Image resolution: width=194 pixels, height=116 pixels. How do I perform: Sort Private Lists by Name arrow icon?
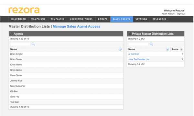(167, 49)
